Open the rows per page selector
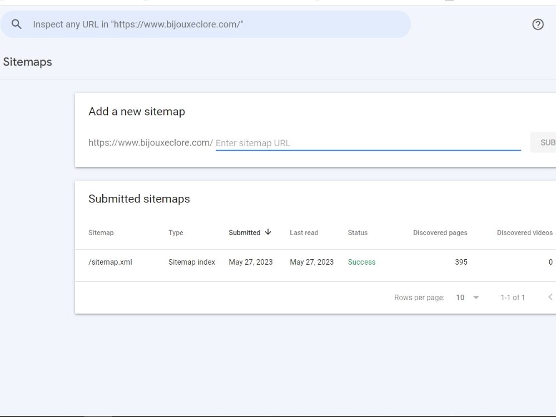Image resolution: width=556 pixels, height=417 pixels. 467,297
